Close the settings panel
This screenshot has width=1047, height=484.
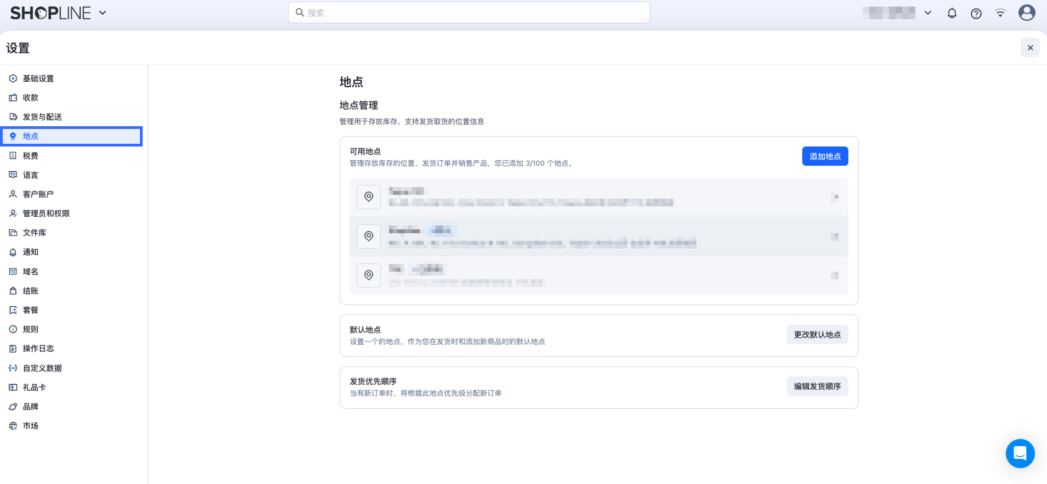1030,48
